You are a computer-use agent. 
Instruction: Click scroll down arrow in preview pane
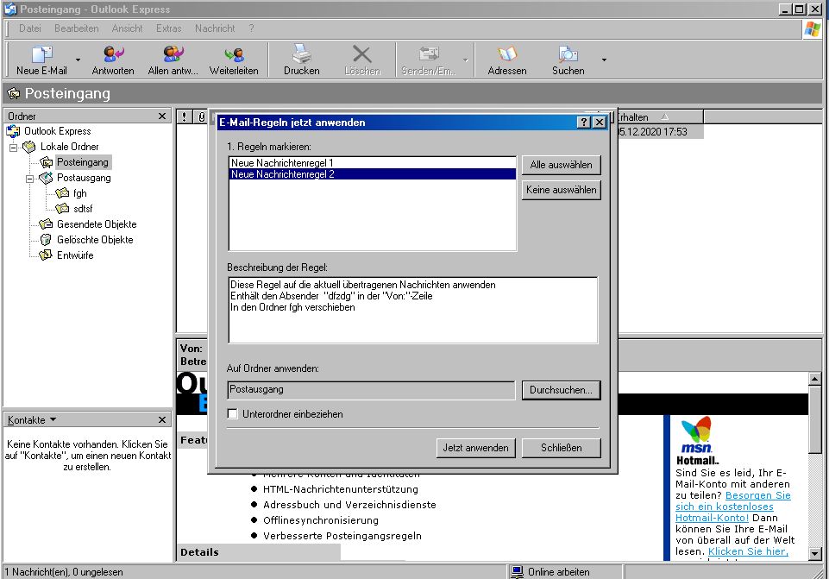(x=814, y=554)
